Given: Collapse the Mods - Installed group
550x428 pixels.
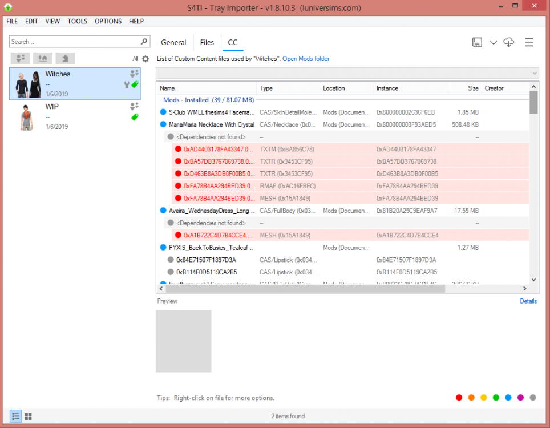Looking at the screenshot, I should click(x=208, y=100).
